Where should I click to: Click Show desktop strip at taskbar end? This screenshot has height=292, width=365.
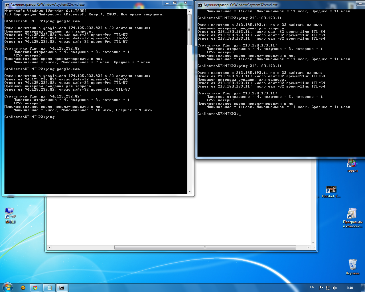(363, 288)
